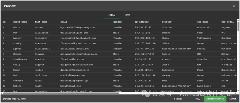Click the first name Lynsey
The height and width of the screenshot is (103, 240).
17,38
